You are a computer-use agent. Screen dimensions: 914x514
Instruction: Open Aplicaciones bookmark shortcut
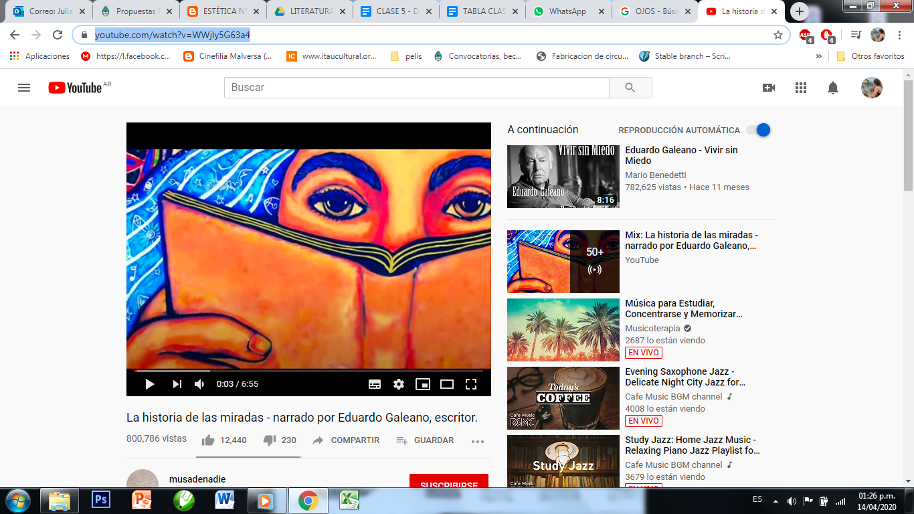[x=40, y=56]
